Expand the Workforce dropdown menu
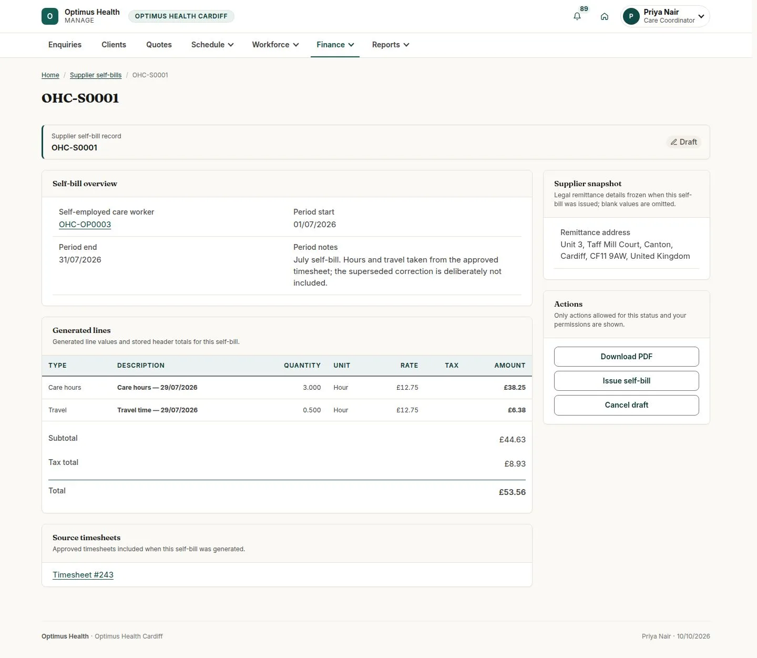This screenshot has width=757, height=658. [275, 45]
